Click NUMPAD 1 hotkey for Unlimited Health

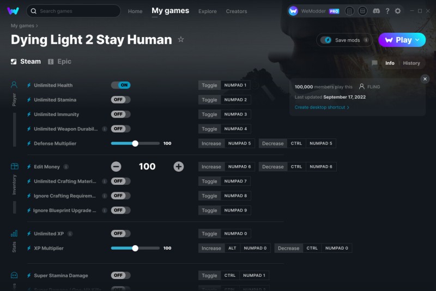click(235, 85)
